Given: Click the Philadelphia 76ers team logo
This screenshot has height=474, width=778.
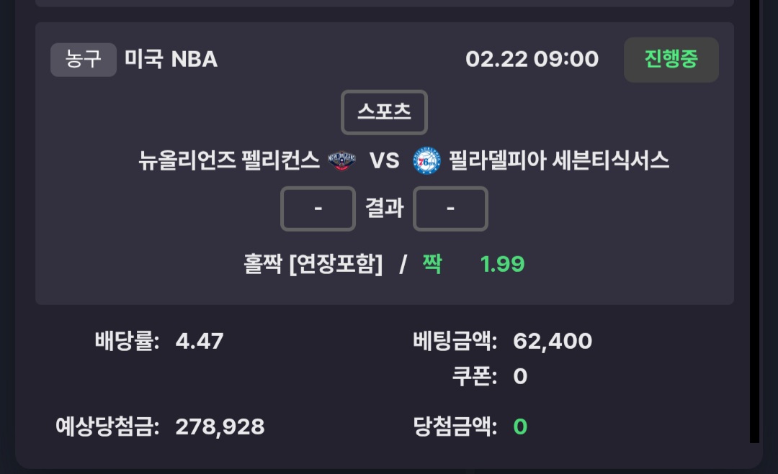Looking at the screenshot, I should 426,161.
